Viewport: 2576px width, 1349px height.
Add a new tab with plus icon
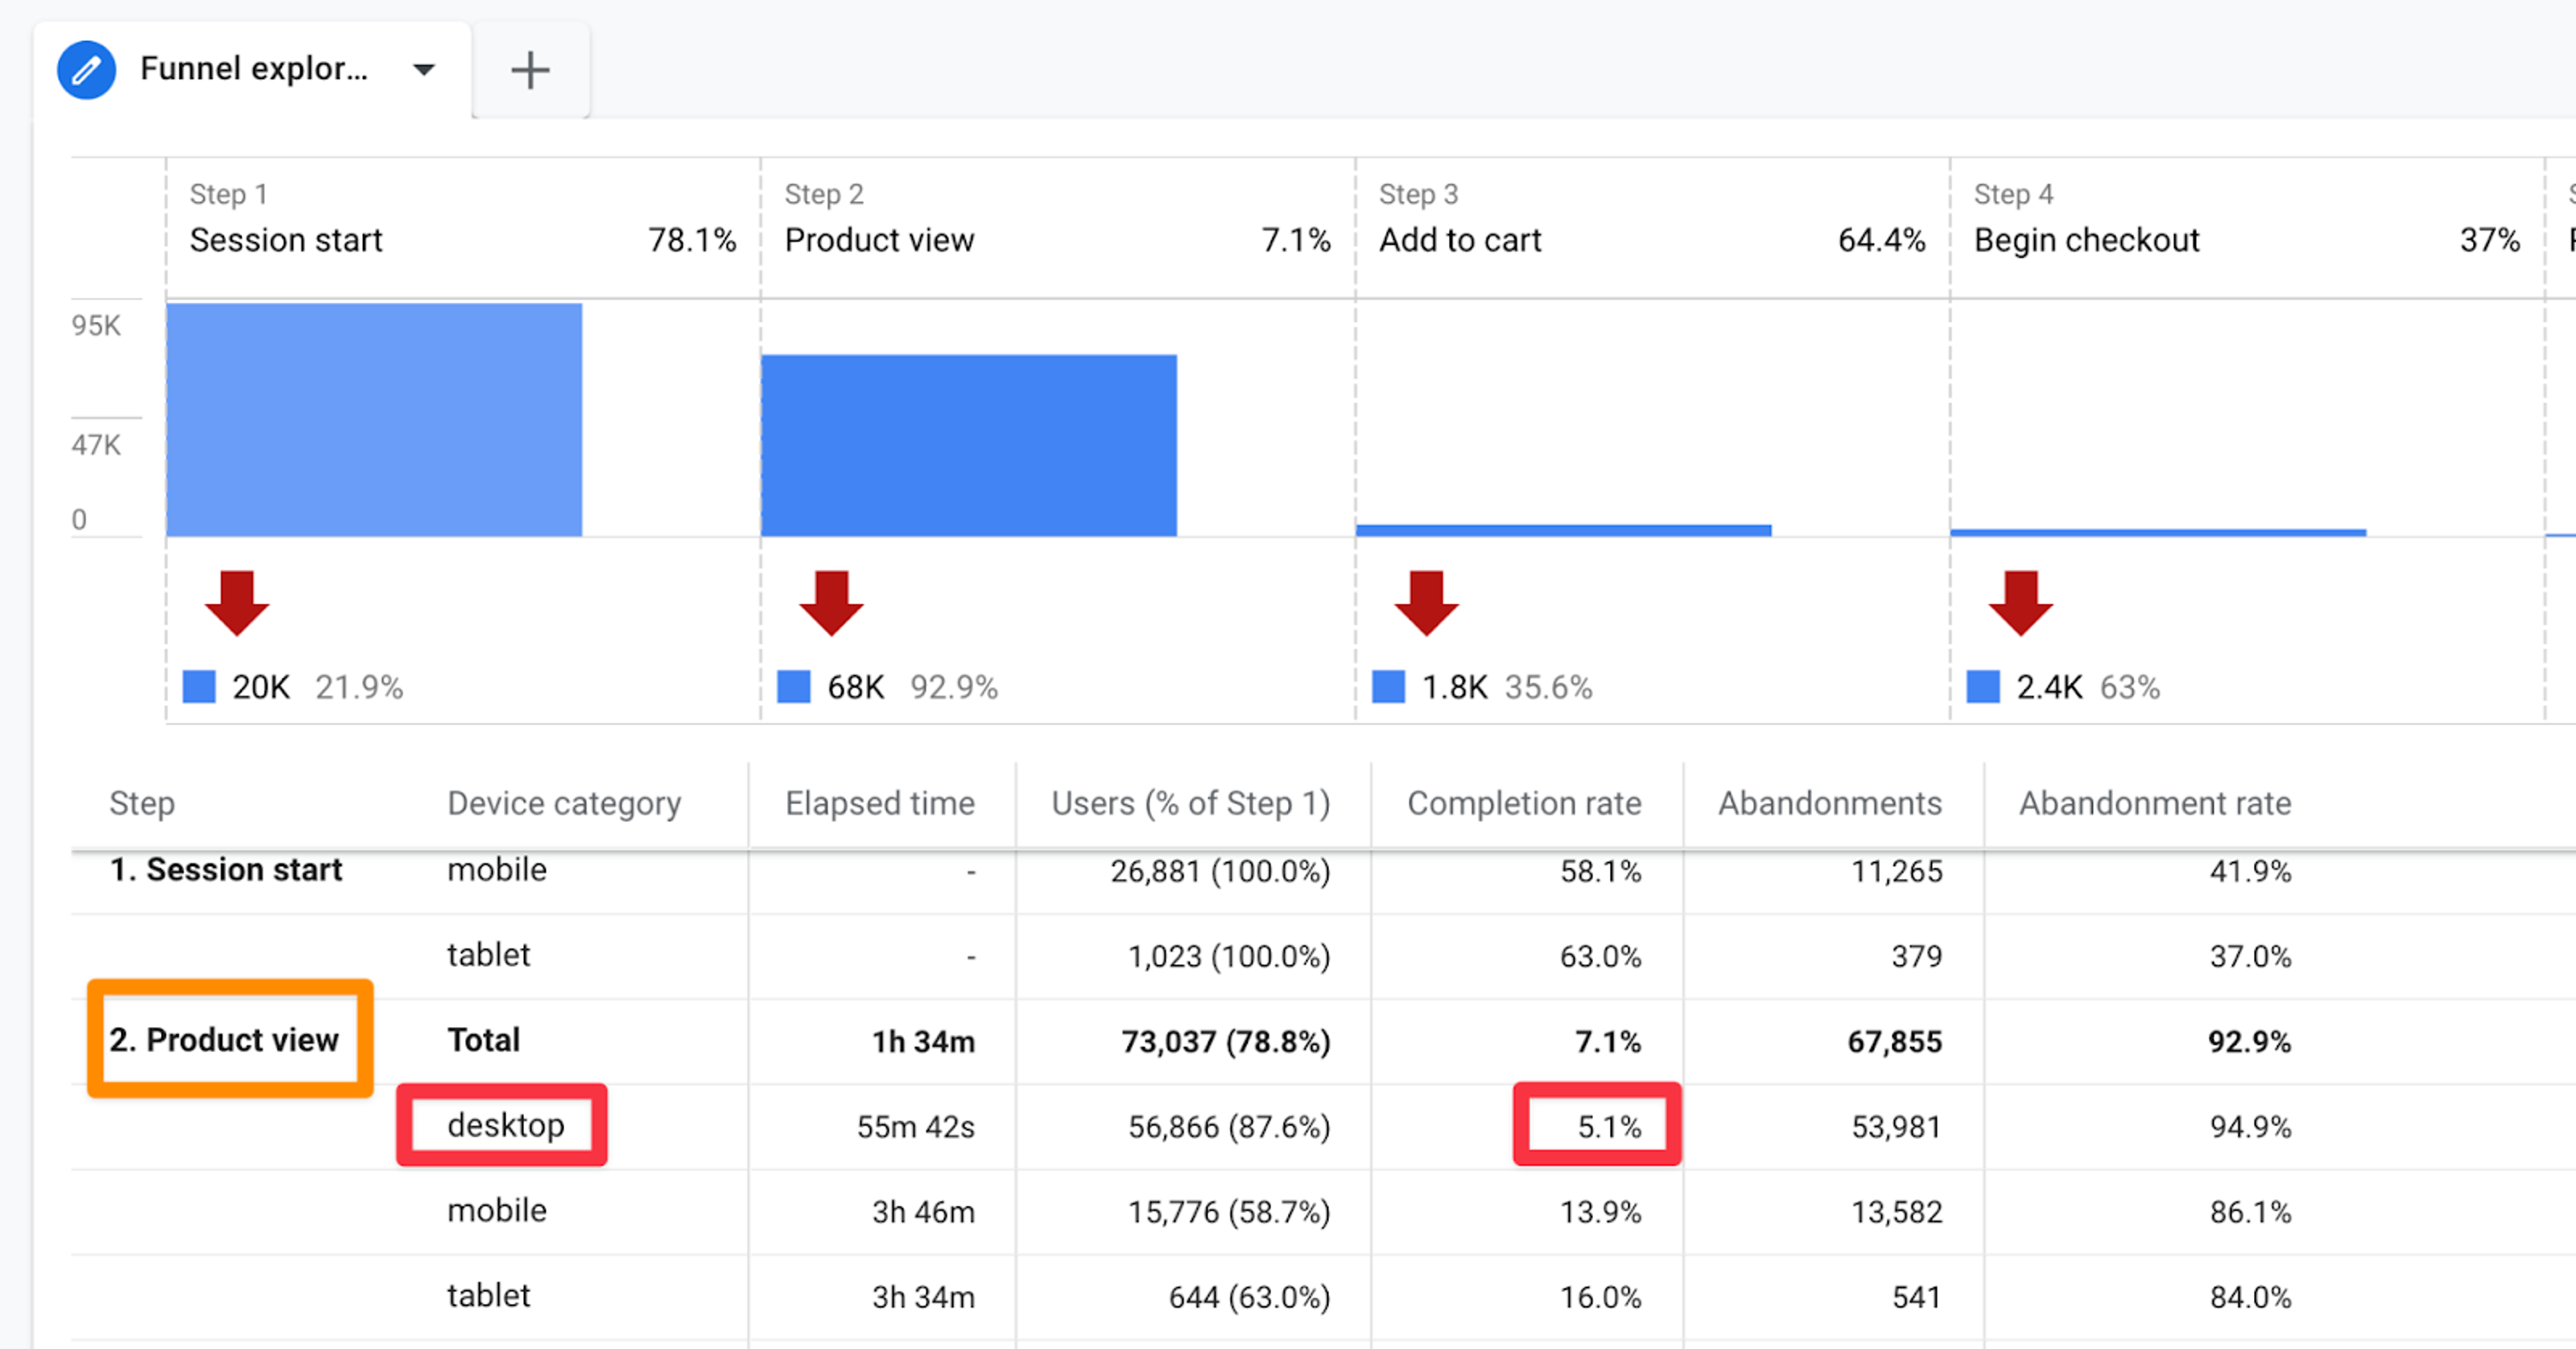click(530, 70)
